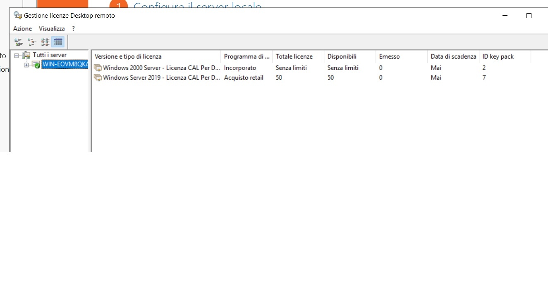Click the Windows Server 2019 license pack icon
The width and height of the screenshot is (548, 297).
[98, 78]
